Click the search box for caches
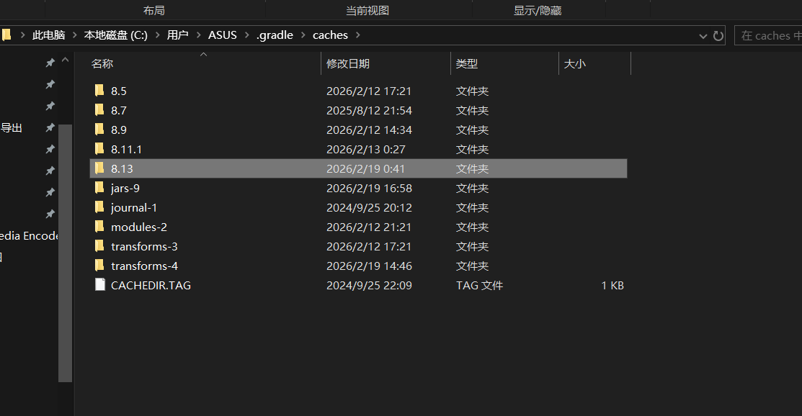 click(x=770, y=35)
